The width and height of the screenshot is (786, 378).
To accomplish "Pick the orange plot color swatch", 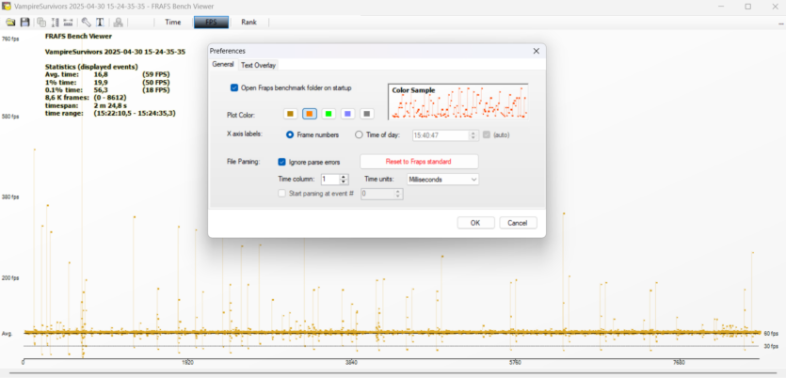I will (310, 114).
